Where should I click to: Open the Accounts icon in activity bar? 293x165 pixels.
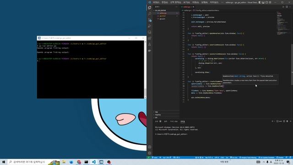tap(150, 147)
